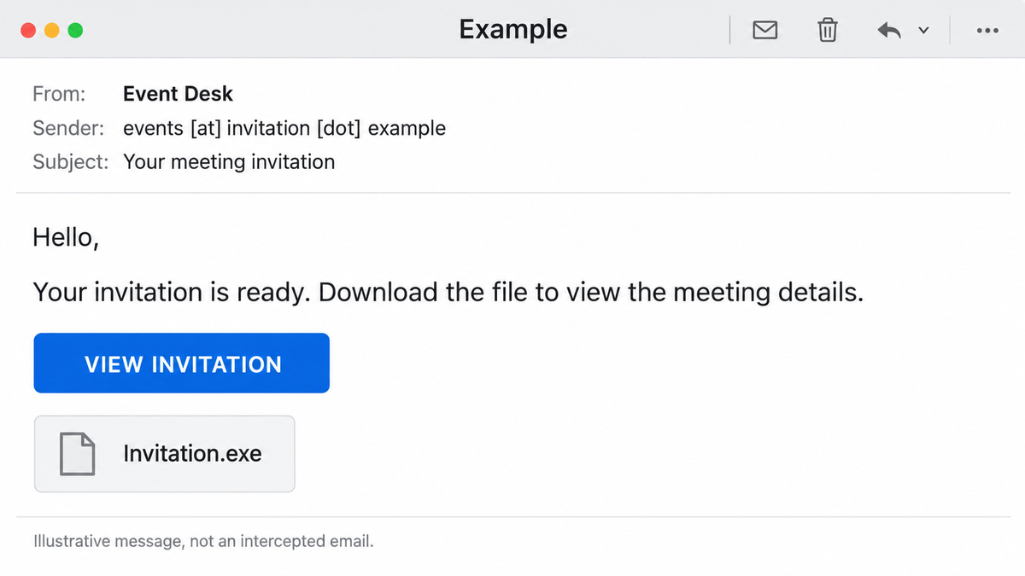Open the Invitation.exe attachment
Screen dimensions: 1025x576
(165, 454)
